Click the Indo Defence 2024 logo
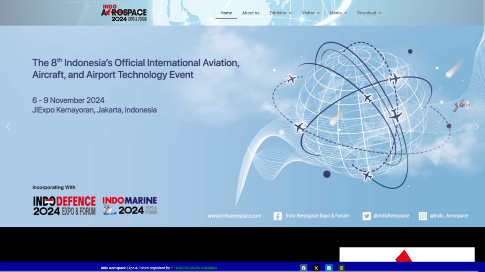Screen dimensions: 485x272 (64, 206)
